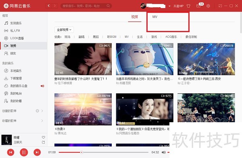Play previous track
This screenshot has width=242, height=158.
point(10,152)
